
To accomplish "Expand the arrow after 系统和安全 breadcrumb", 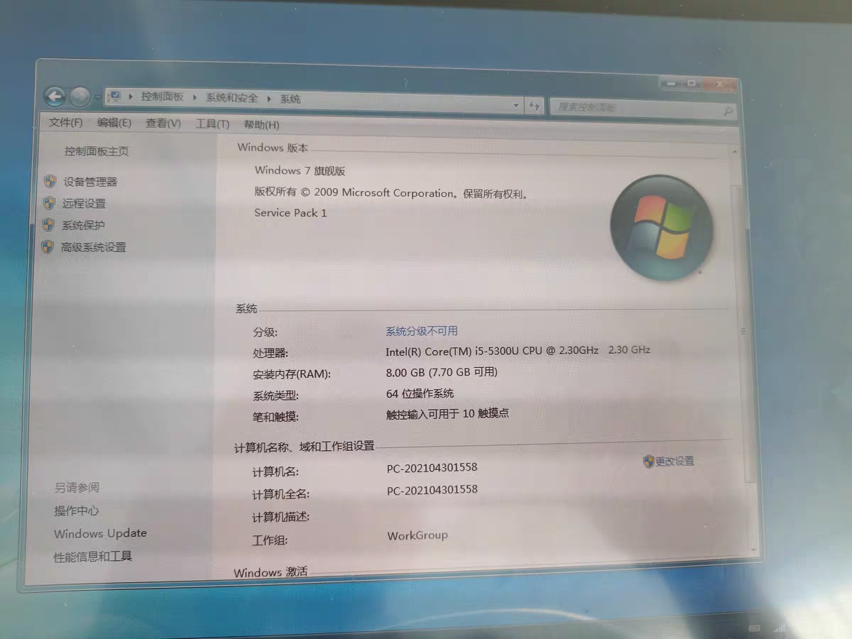I will click(x=269, y=99).
